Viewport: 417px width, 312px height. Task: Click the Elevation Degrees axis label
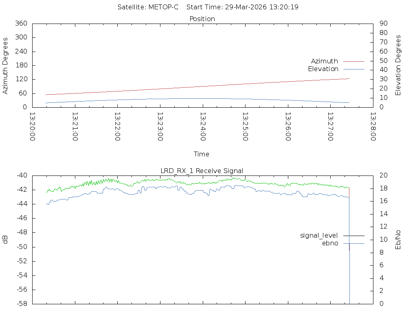pyautogui.click(x=398, y=65)
